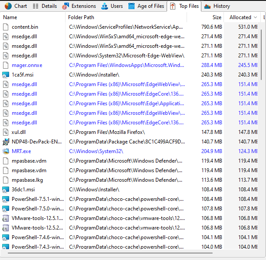The height and width of the screenshot is (260, 266).
Task: Click the xul.dll file icon
Action: [6, 132]
